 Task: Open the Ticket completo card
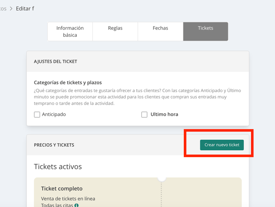[138, 192]
